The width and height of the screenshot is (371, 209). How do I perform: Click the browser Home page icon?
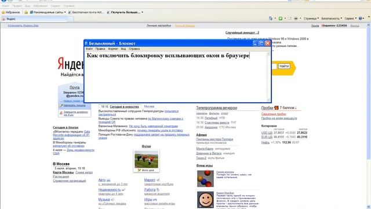(271, 18)
